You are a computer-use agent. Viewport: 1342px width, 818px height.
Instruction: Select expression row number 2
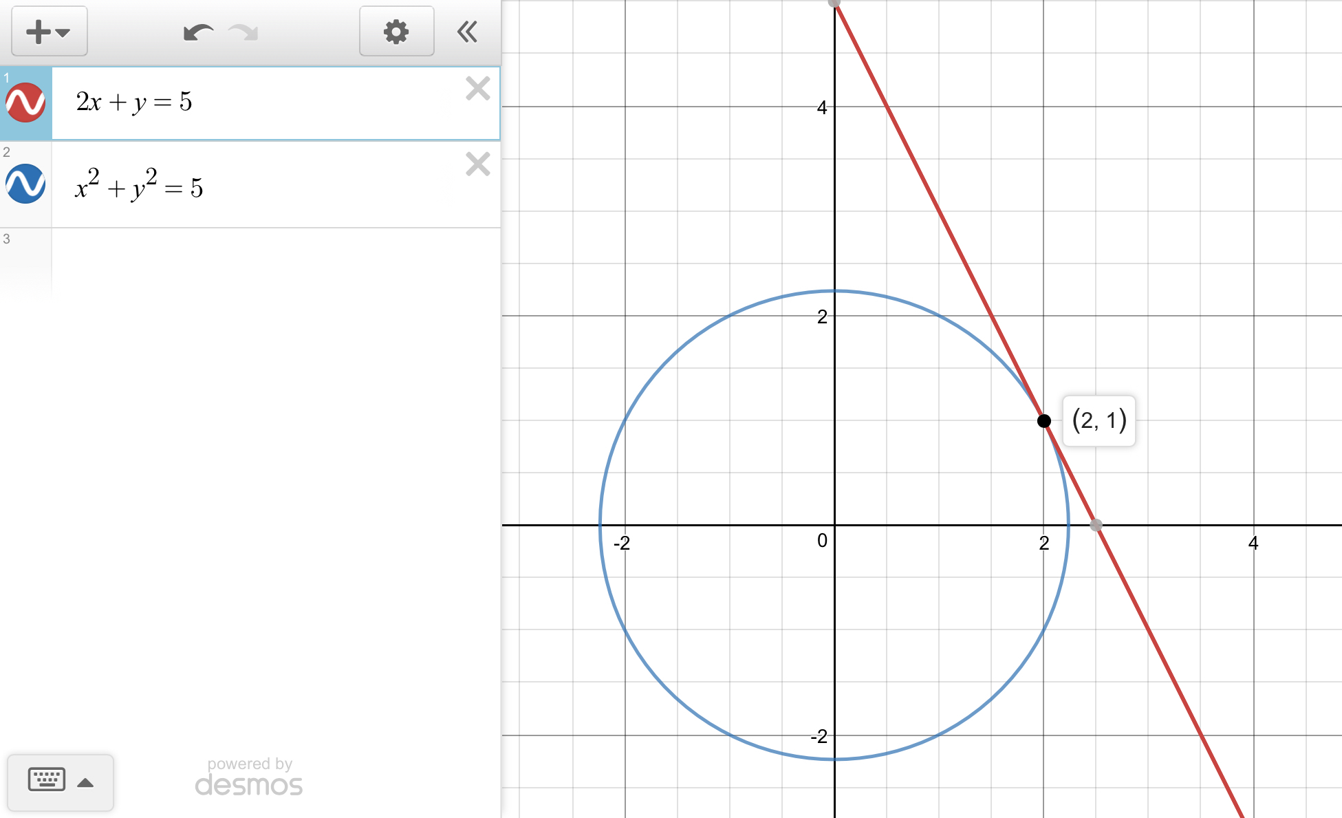7,153
